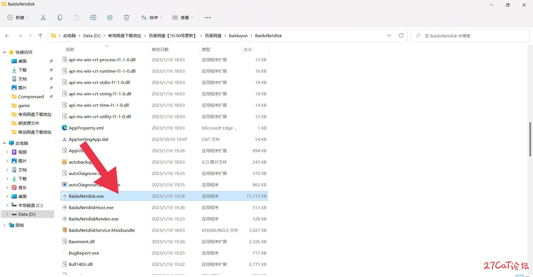This screenshot has height=277, width=533.
Task: Click the Paste clipboard icon
Action: (x=77, y=17)
